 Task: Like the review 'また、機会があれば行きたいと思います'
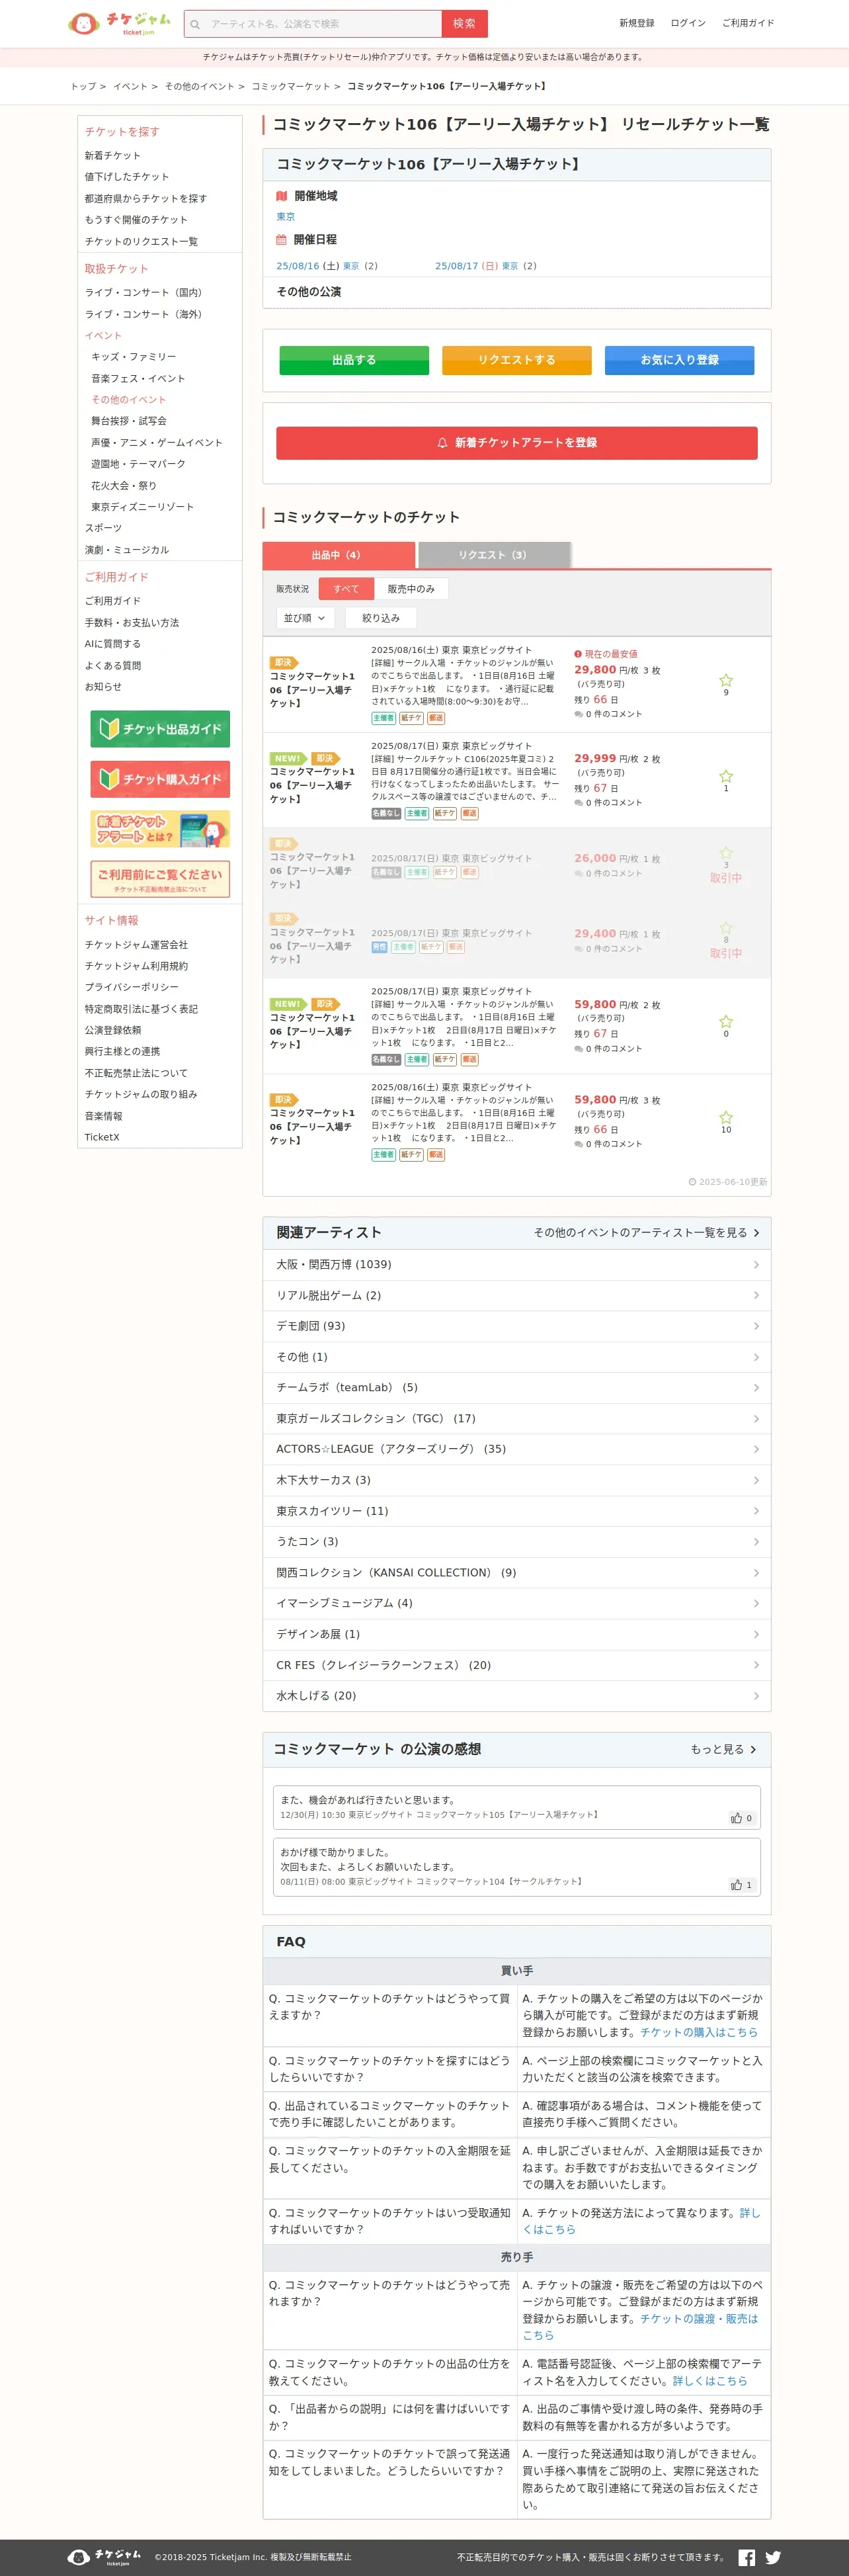coord(741,1818)
